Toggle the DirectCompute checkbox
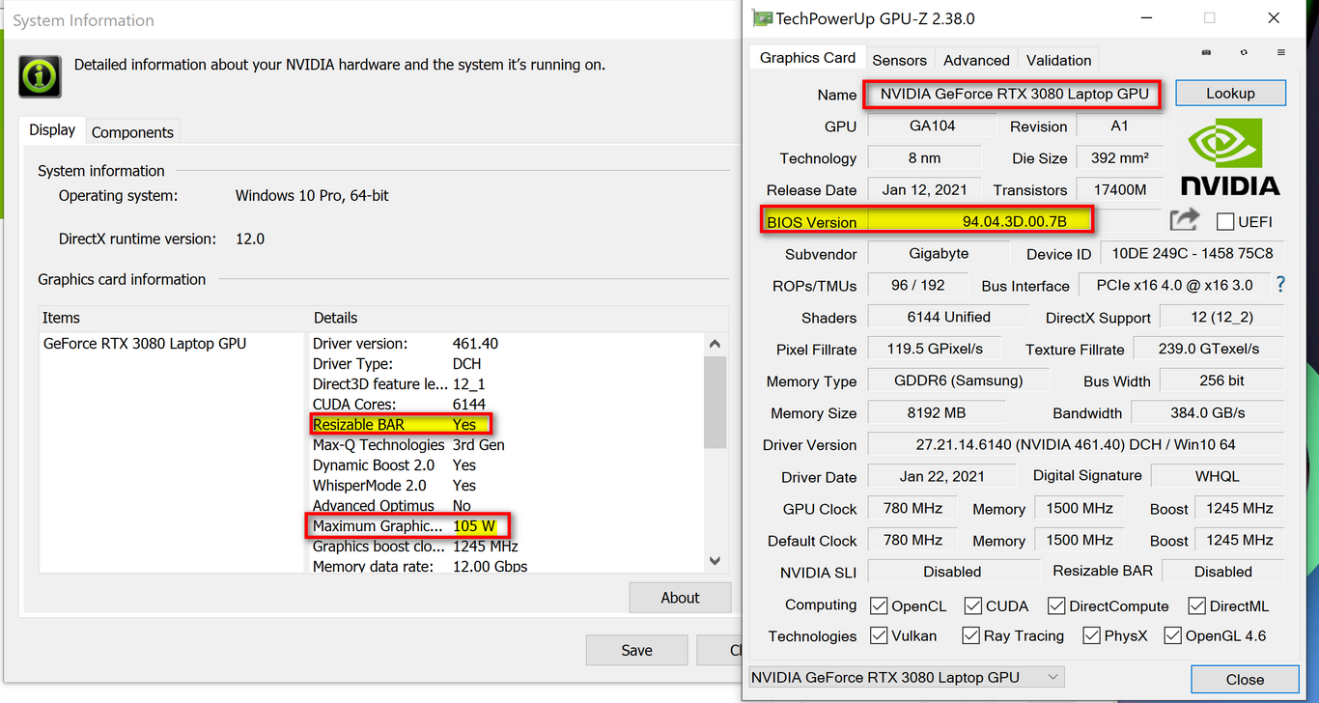This screenshot has height=703, width=1319. [x=1058, y=606]
